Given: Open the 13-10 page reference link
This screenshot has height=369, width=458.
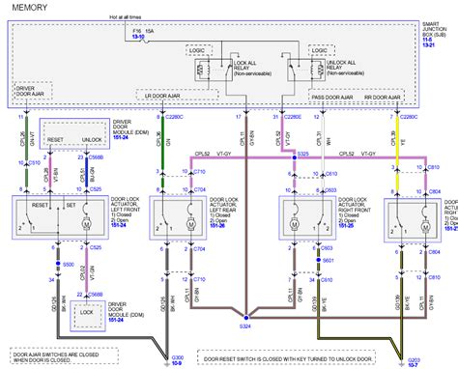Looking at the screenshot, I should [138, 37].
